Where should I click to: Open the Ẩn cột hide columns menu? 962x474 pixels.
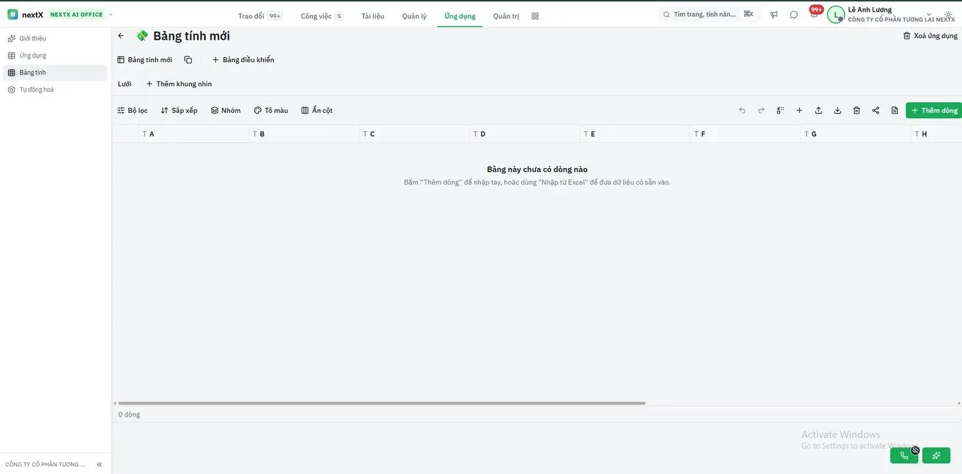pos(317,110)
